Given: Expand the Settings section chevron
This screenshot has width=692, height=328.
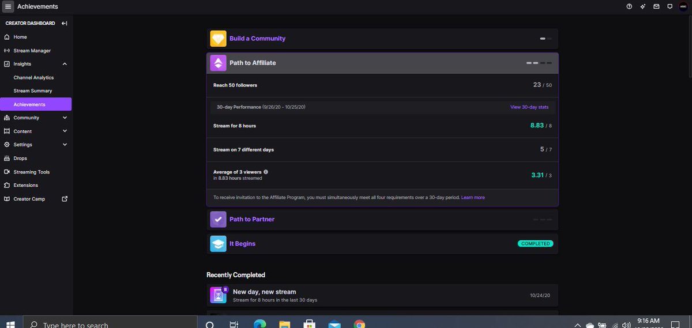Looking at the screenshot, I should [65, 145].
